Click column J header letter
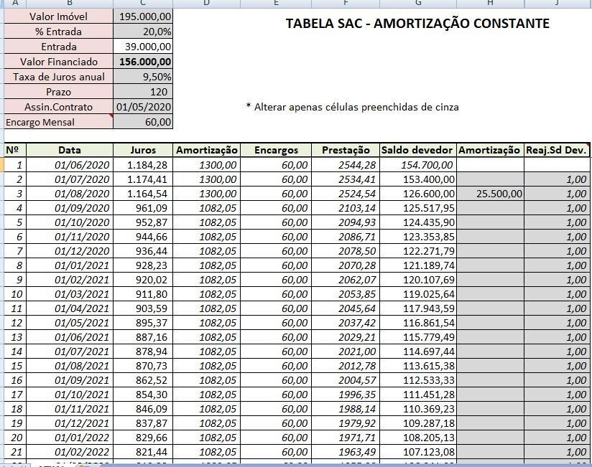 coord(557,3)
